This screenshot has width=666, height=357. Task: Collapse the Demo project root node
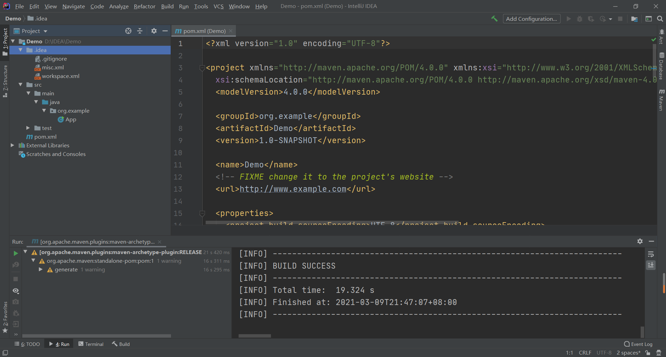pos(13,41)
